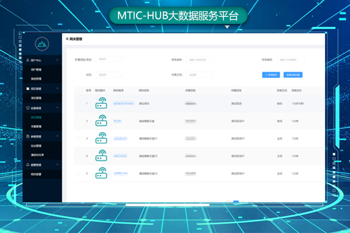350x233 pixels.
Task: Click the second blue button beside add-gateway
Action: pos(293,75)
